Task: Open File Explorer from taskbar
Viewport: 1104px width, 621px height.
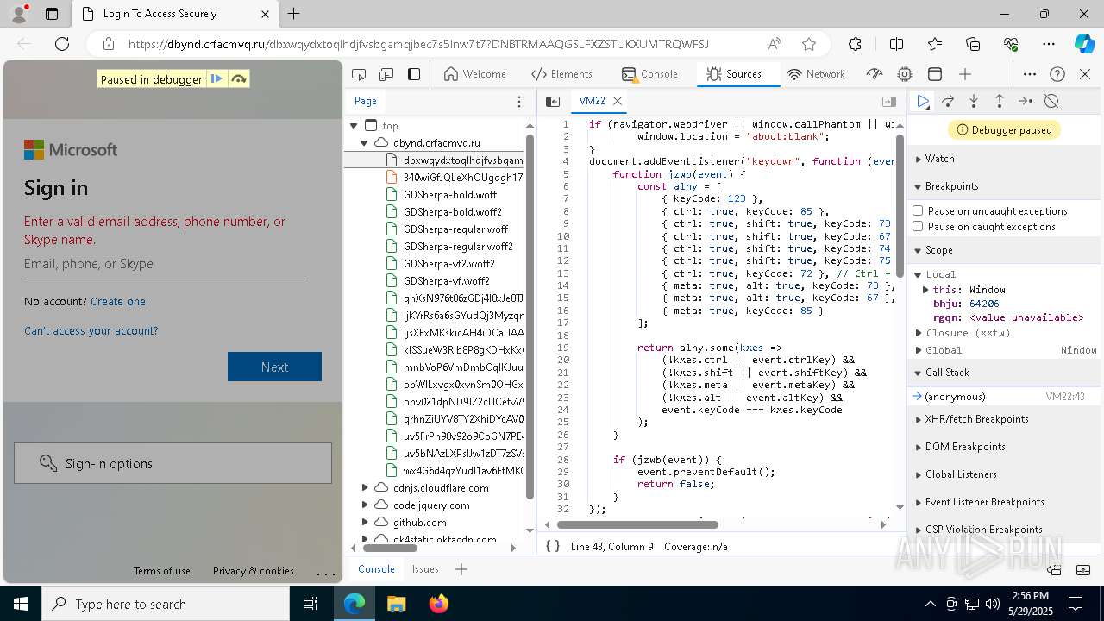Action: click(x=396, y=604)
